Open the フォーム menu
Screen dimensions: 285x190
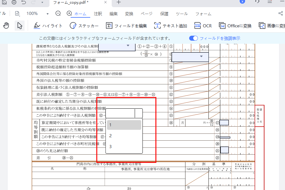203,14
